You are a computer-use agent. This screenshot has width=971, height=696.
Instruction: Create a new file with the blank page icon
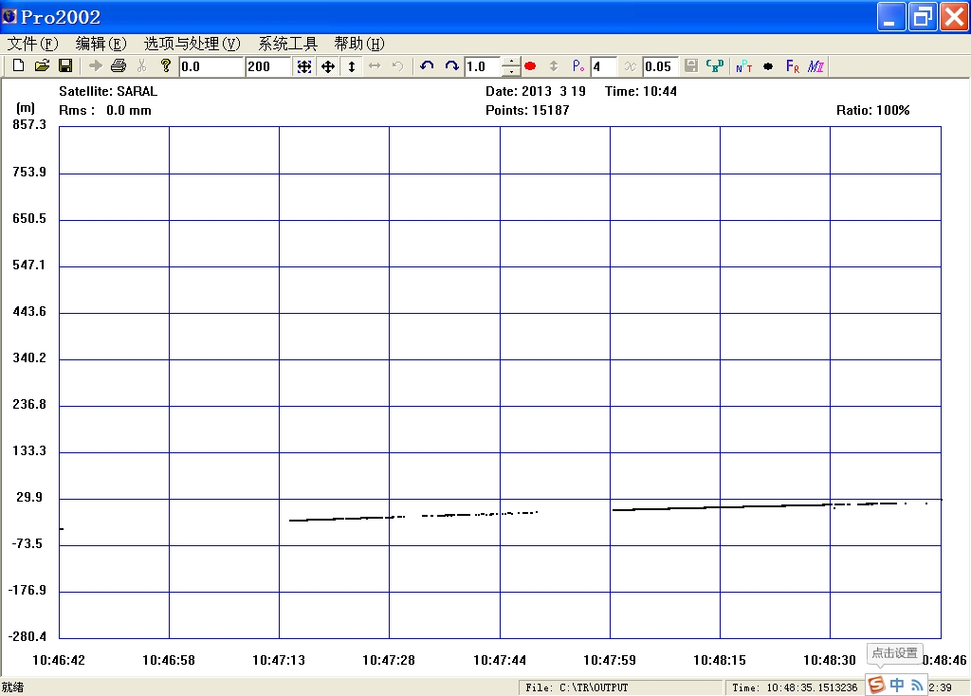click(x=19, y=65)
